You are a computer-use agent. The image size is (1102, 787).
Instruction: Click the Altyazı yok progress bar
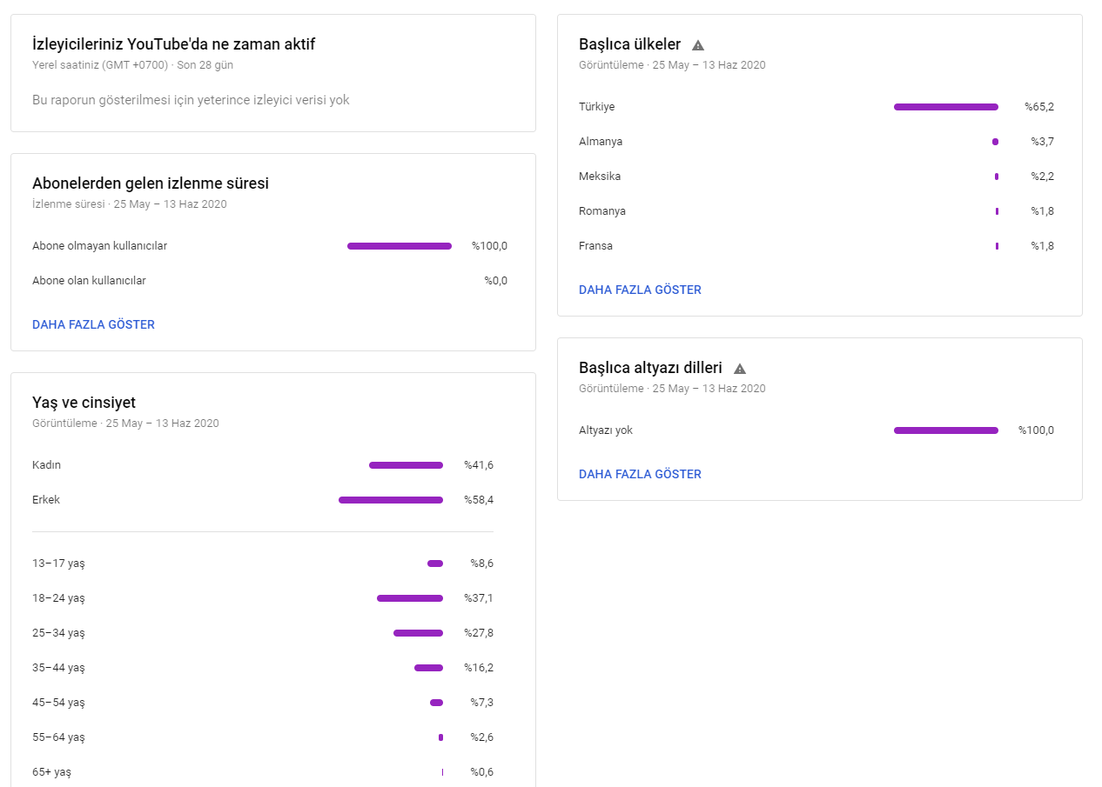tap(945, 430)
